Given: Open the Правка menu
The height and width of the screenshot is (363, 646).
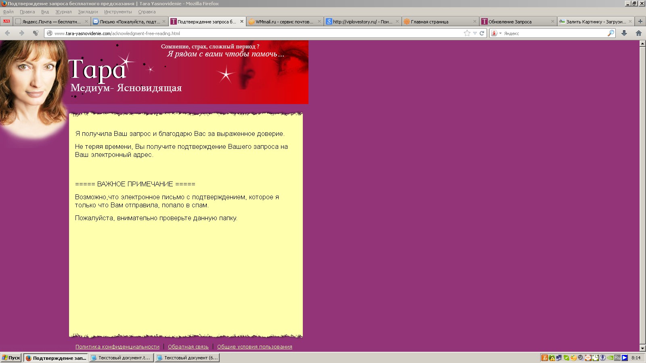Looking at the screenshot, I should (27, 12).
